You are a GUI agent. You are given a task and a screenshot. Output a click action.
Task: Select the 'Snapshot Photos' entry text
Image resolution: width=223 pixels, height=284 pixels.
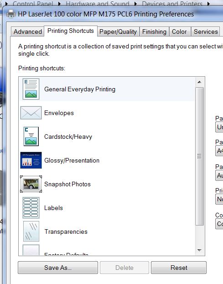(67, 184)
